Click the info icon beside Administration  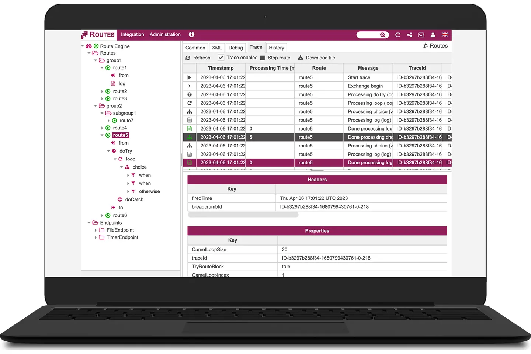(191, 34)
